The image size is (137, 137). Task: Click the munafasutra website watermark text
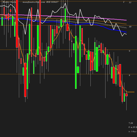(x=34, y=2)
